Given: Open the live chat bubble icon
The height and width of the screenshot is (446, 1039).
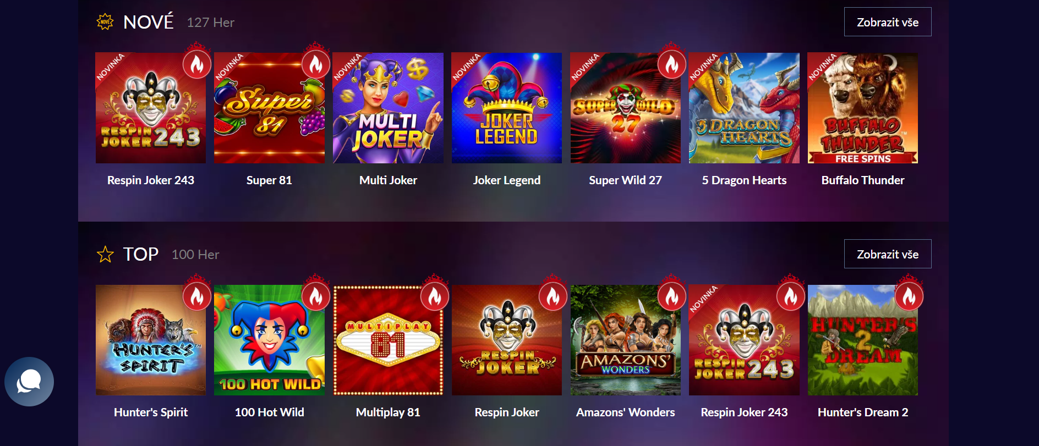Looking at the screenshot, I should 29,382.
